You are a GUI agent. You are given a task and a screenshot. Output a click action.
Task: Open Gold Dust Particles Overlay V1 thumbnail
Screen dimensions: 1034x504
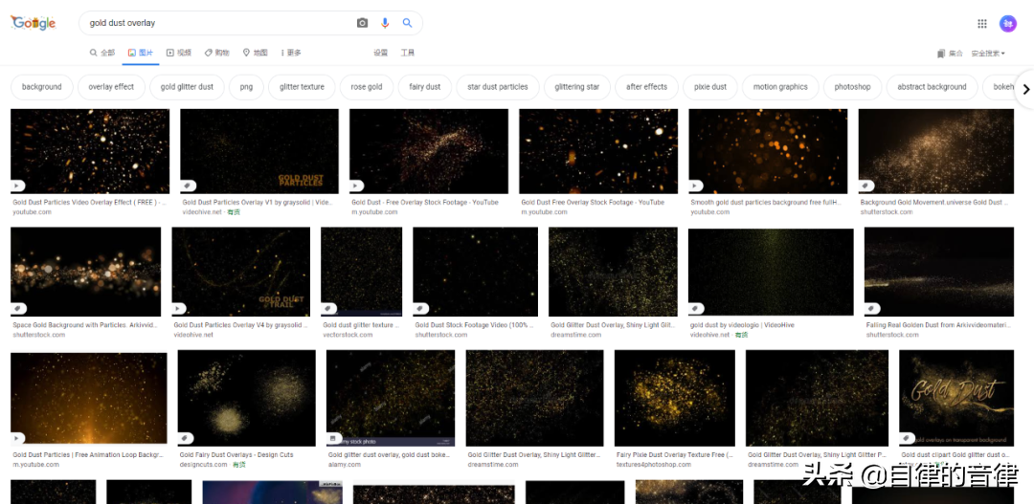point(259,151)
